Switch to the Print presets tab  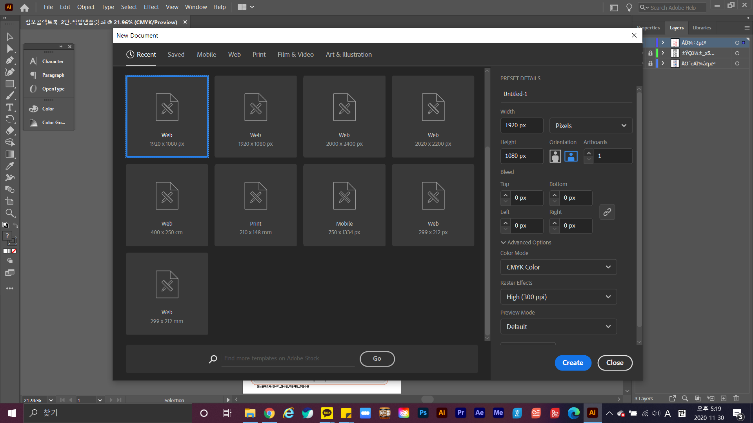pyautogui.click(x=259, y=54)
